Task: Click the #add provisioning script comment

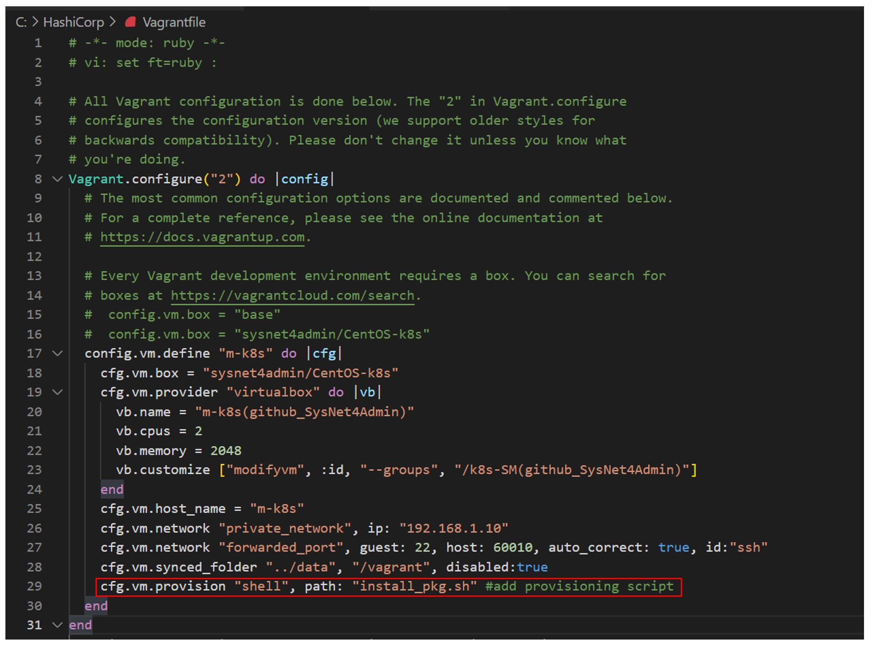Action: [579, 586]
